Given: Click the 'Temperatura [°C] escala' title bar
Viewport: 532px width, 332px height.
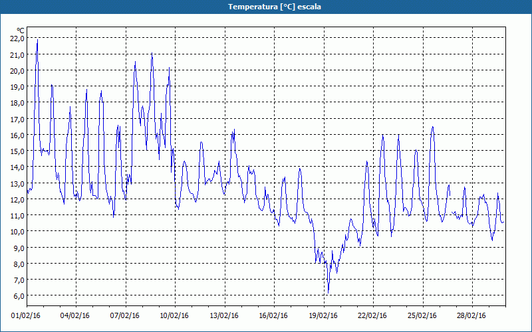Looking at the screenshot, I should click(266, 7).
